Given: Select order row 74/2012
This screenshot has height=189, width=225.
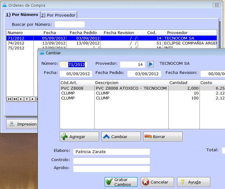Looking at the screenshot, I should (x=112, y=43).
